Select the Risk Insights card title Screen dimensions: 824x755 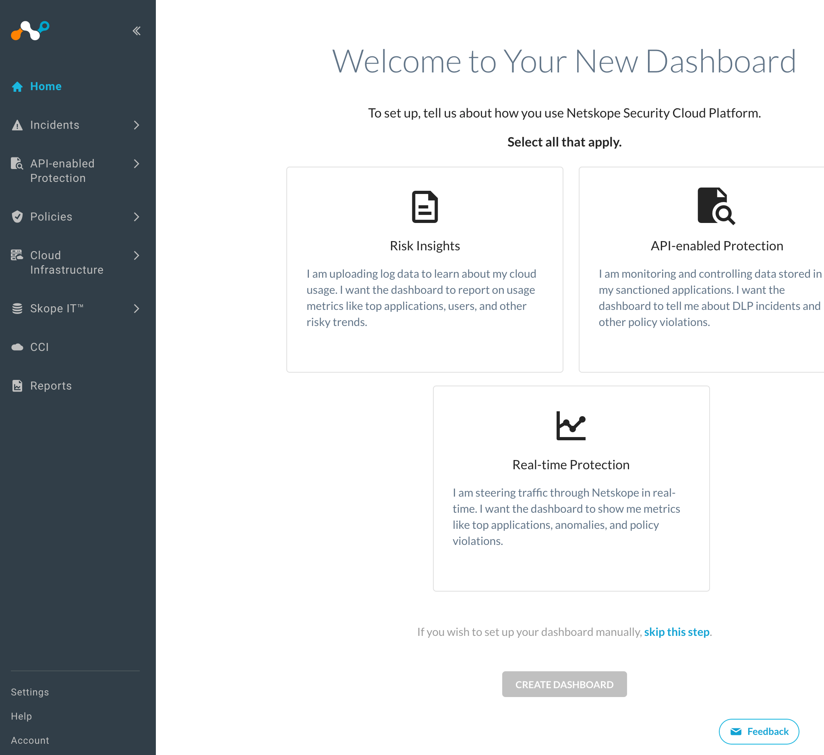pyautogui.click(x=424, y=246)
